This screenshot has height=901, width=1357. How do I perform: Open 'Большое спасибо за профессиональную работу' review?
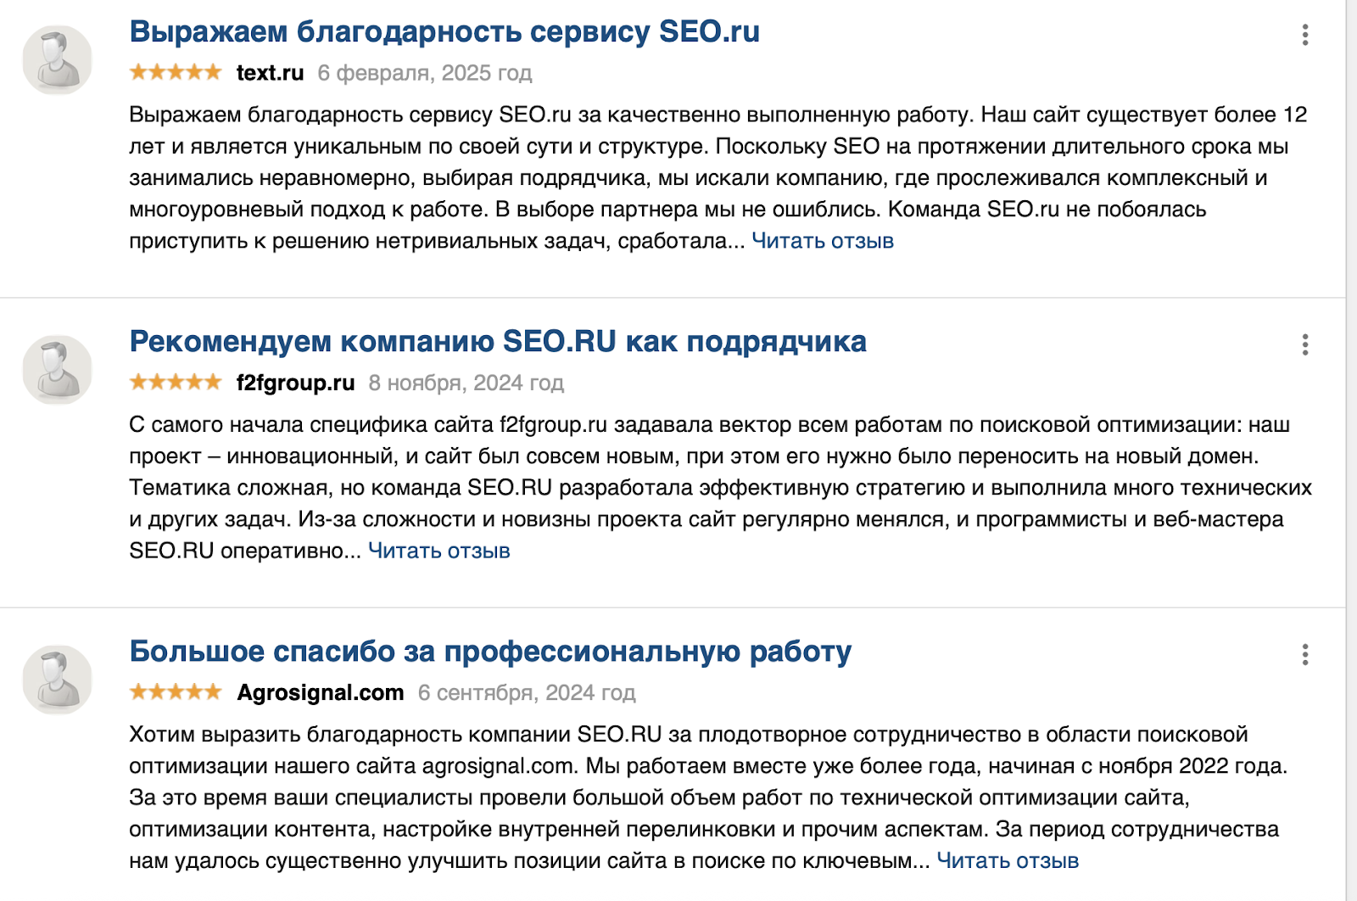pos(490,652)
